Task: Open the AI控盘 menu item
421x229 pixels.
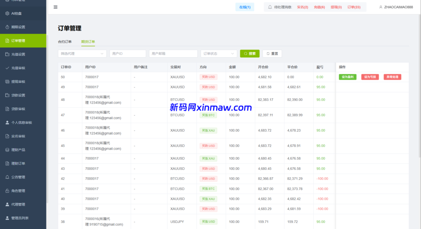Action: click(23, 13)
